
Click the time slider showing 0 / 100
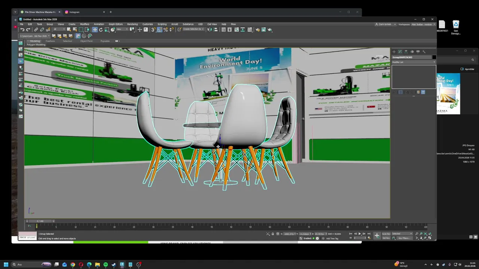click(40, 221)
